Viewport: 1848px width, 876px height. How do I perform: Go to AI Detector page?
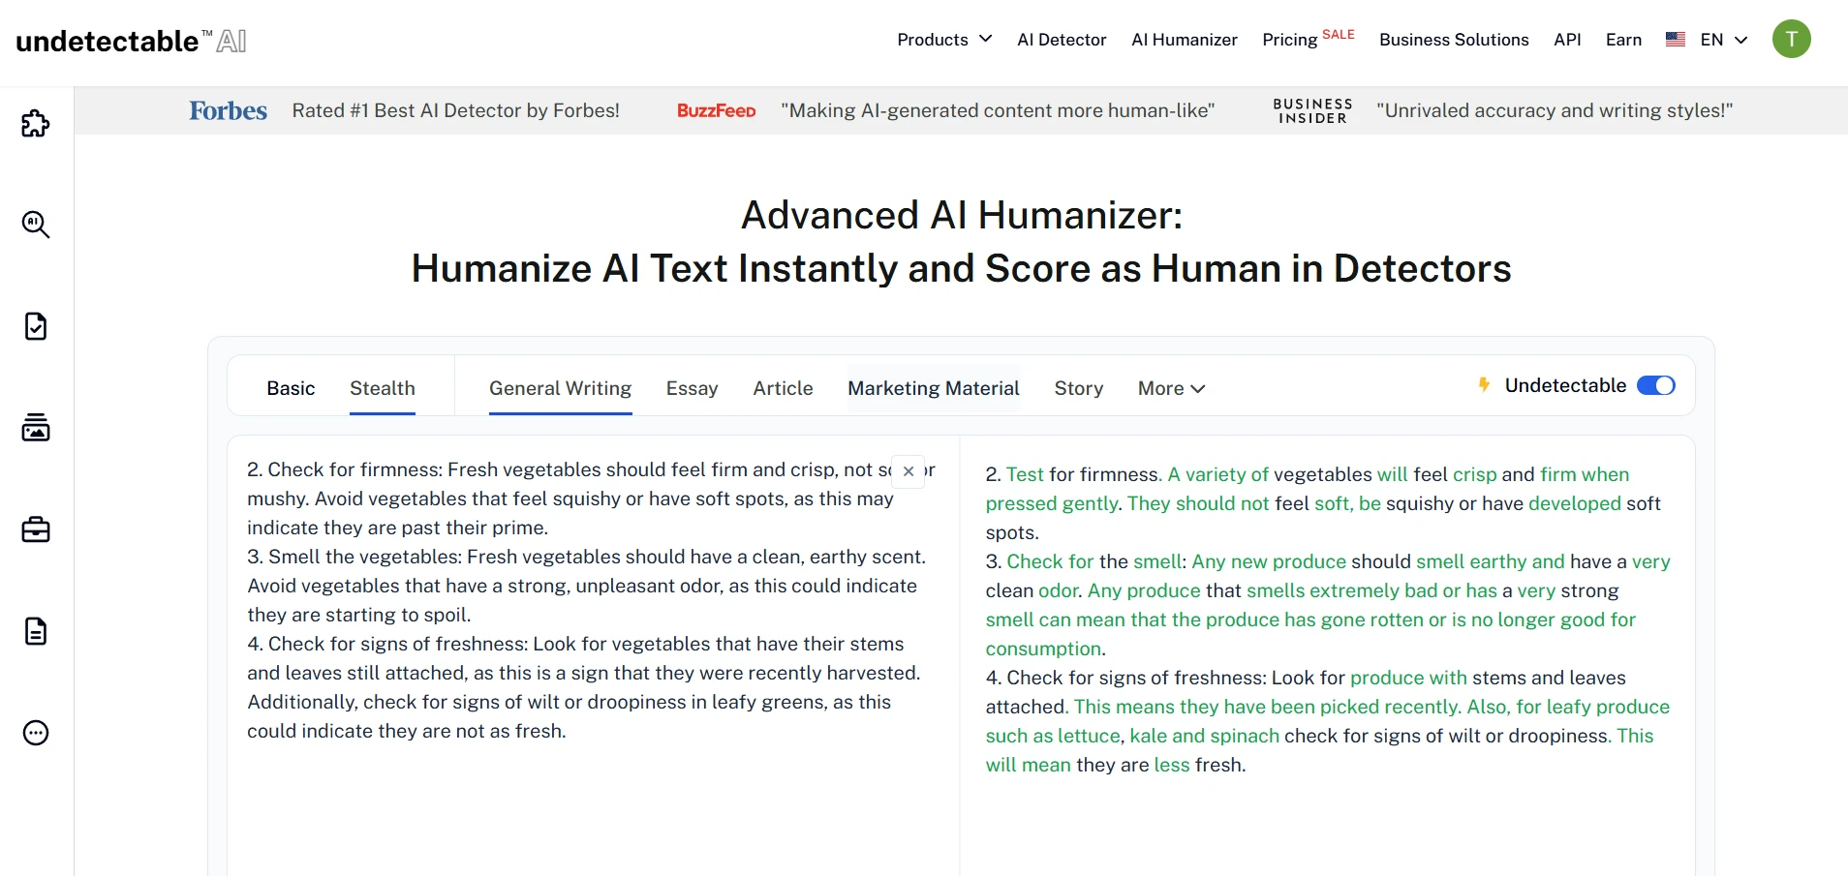coord(1062,40)
